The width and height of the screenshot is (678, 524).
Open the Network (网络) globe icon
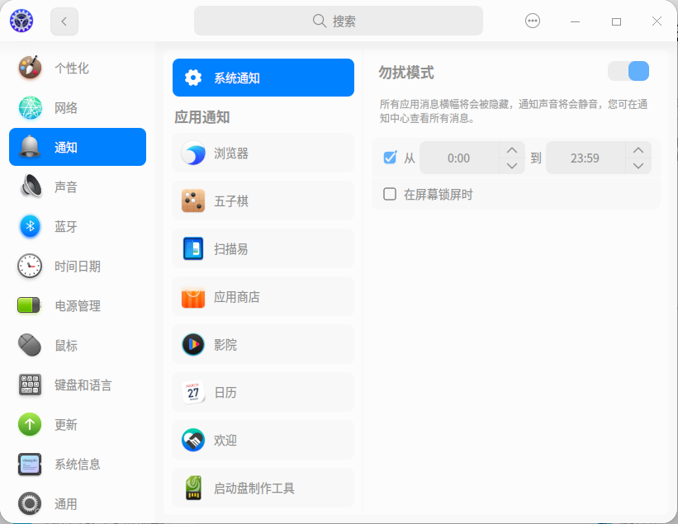30,107
